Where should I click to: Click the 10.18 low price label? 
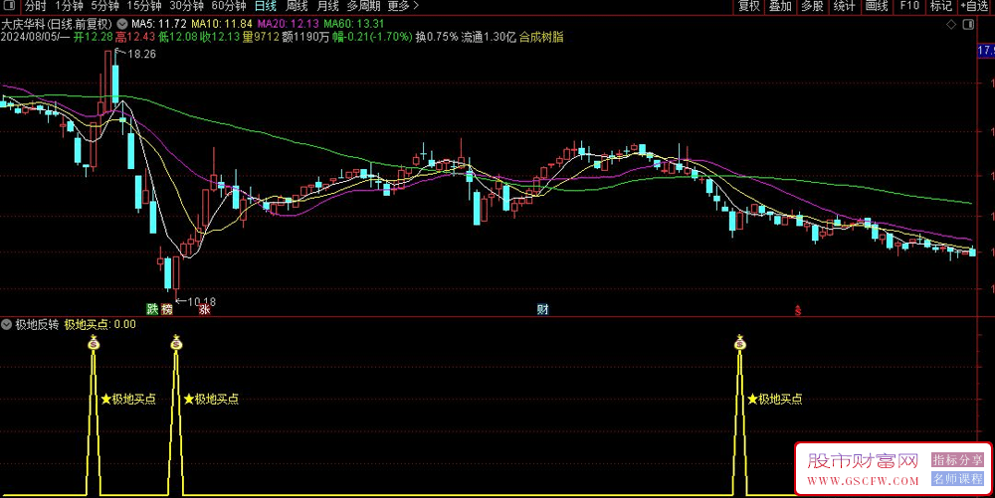[x=202, y=302]
